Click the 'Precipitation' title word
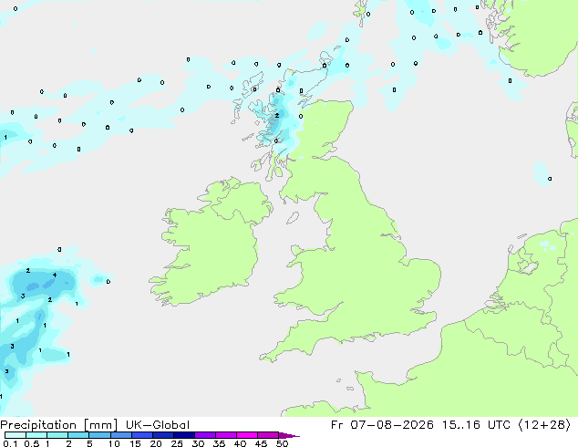578x447 pixels. [38, 425]
